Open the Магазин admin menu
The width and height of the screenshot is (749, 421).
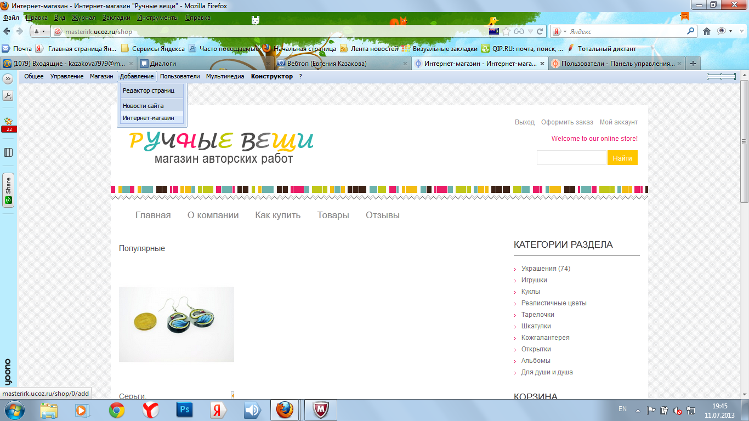point(101,76)
